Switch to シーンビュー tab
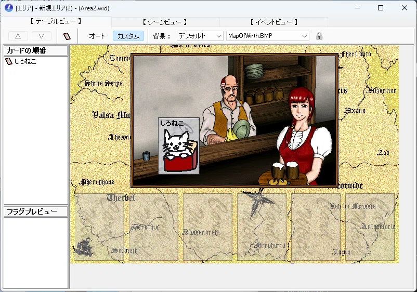This screenshot has width=417, height=292. click(165, 22)
